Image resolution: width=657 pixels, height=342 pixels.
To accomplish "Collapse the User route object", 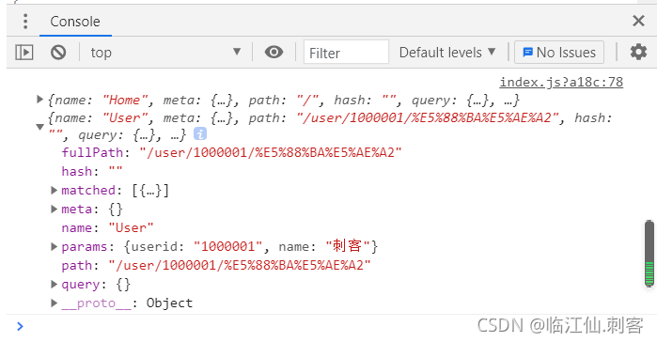I will point(39,127).
